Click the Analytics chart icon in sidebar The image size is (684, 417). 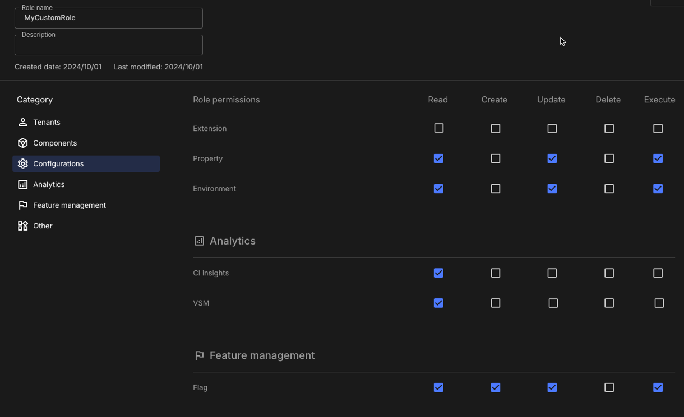[x=22, y=184]
